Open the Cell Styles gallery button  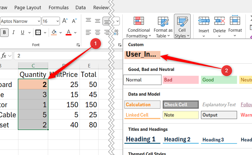pyautogui.click(x=182, y=27)
